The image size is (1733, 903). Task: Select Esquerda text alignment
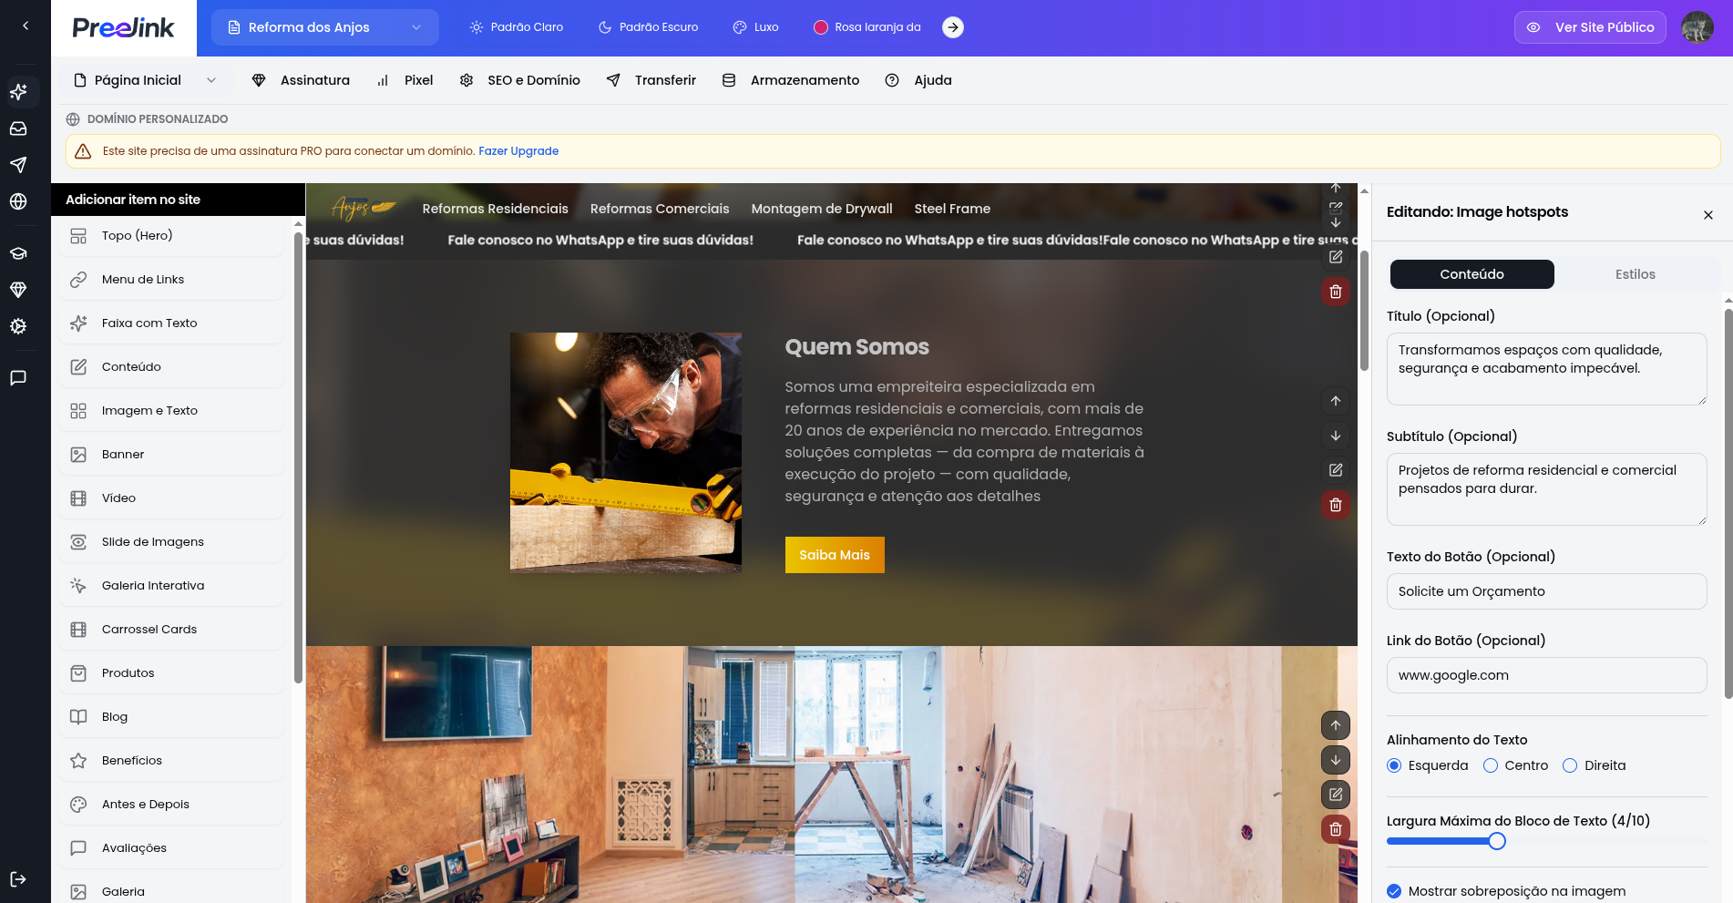click(x=1394, y=765)
